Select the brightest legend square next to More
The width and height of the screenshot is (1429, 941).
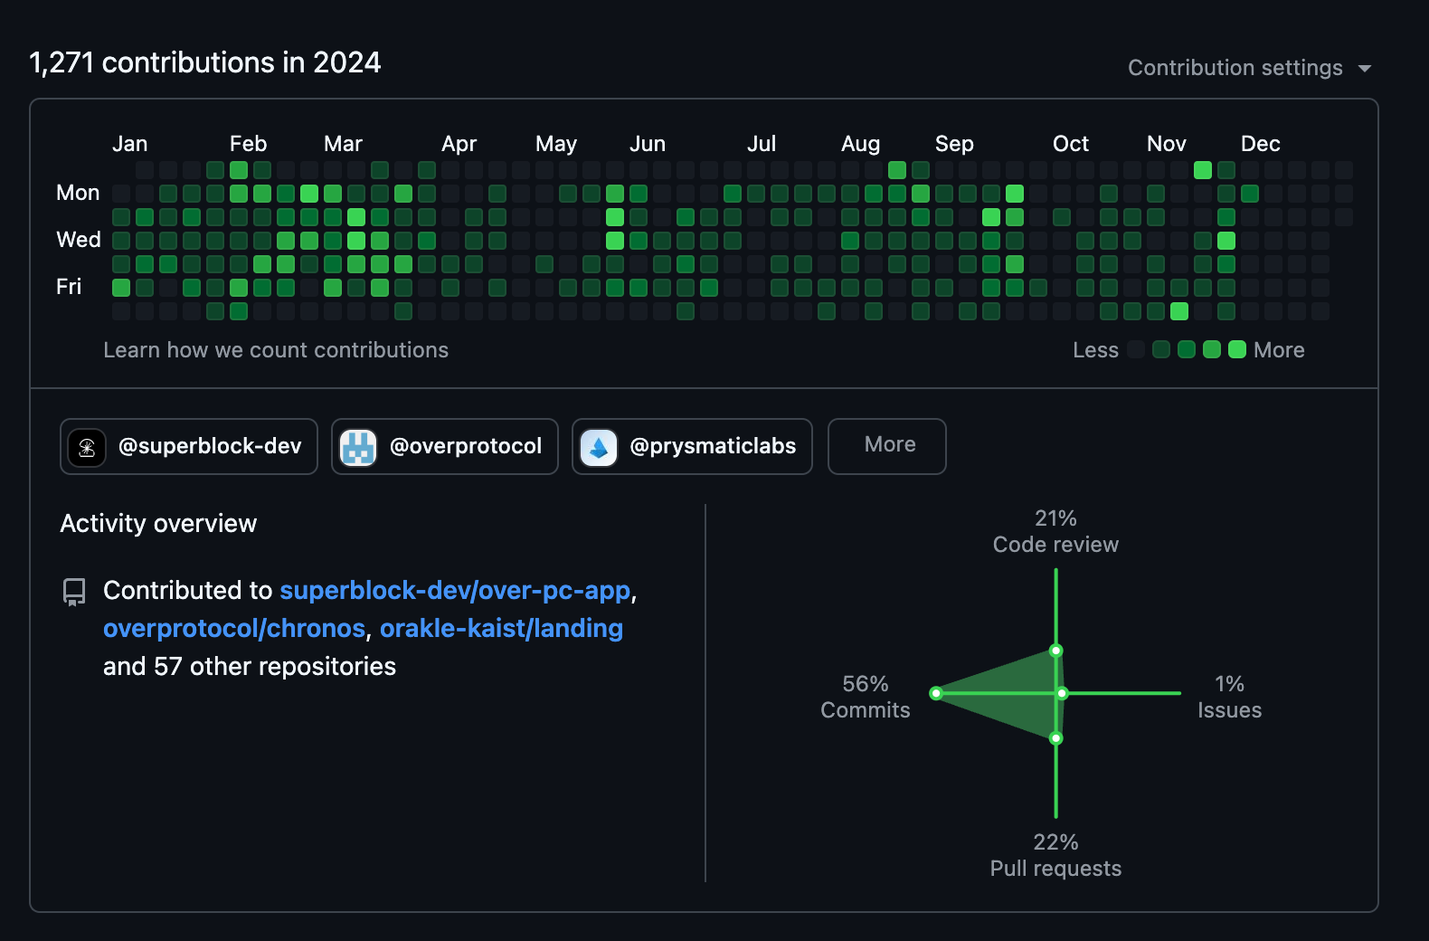(x=1237, y=349)
